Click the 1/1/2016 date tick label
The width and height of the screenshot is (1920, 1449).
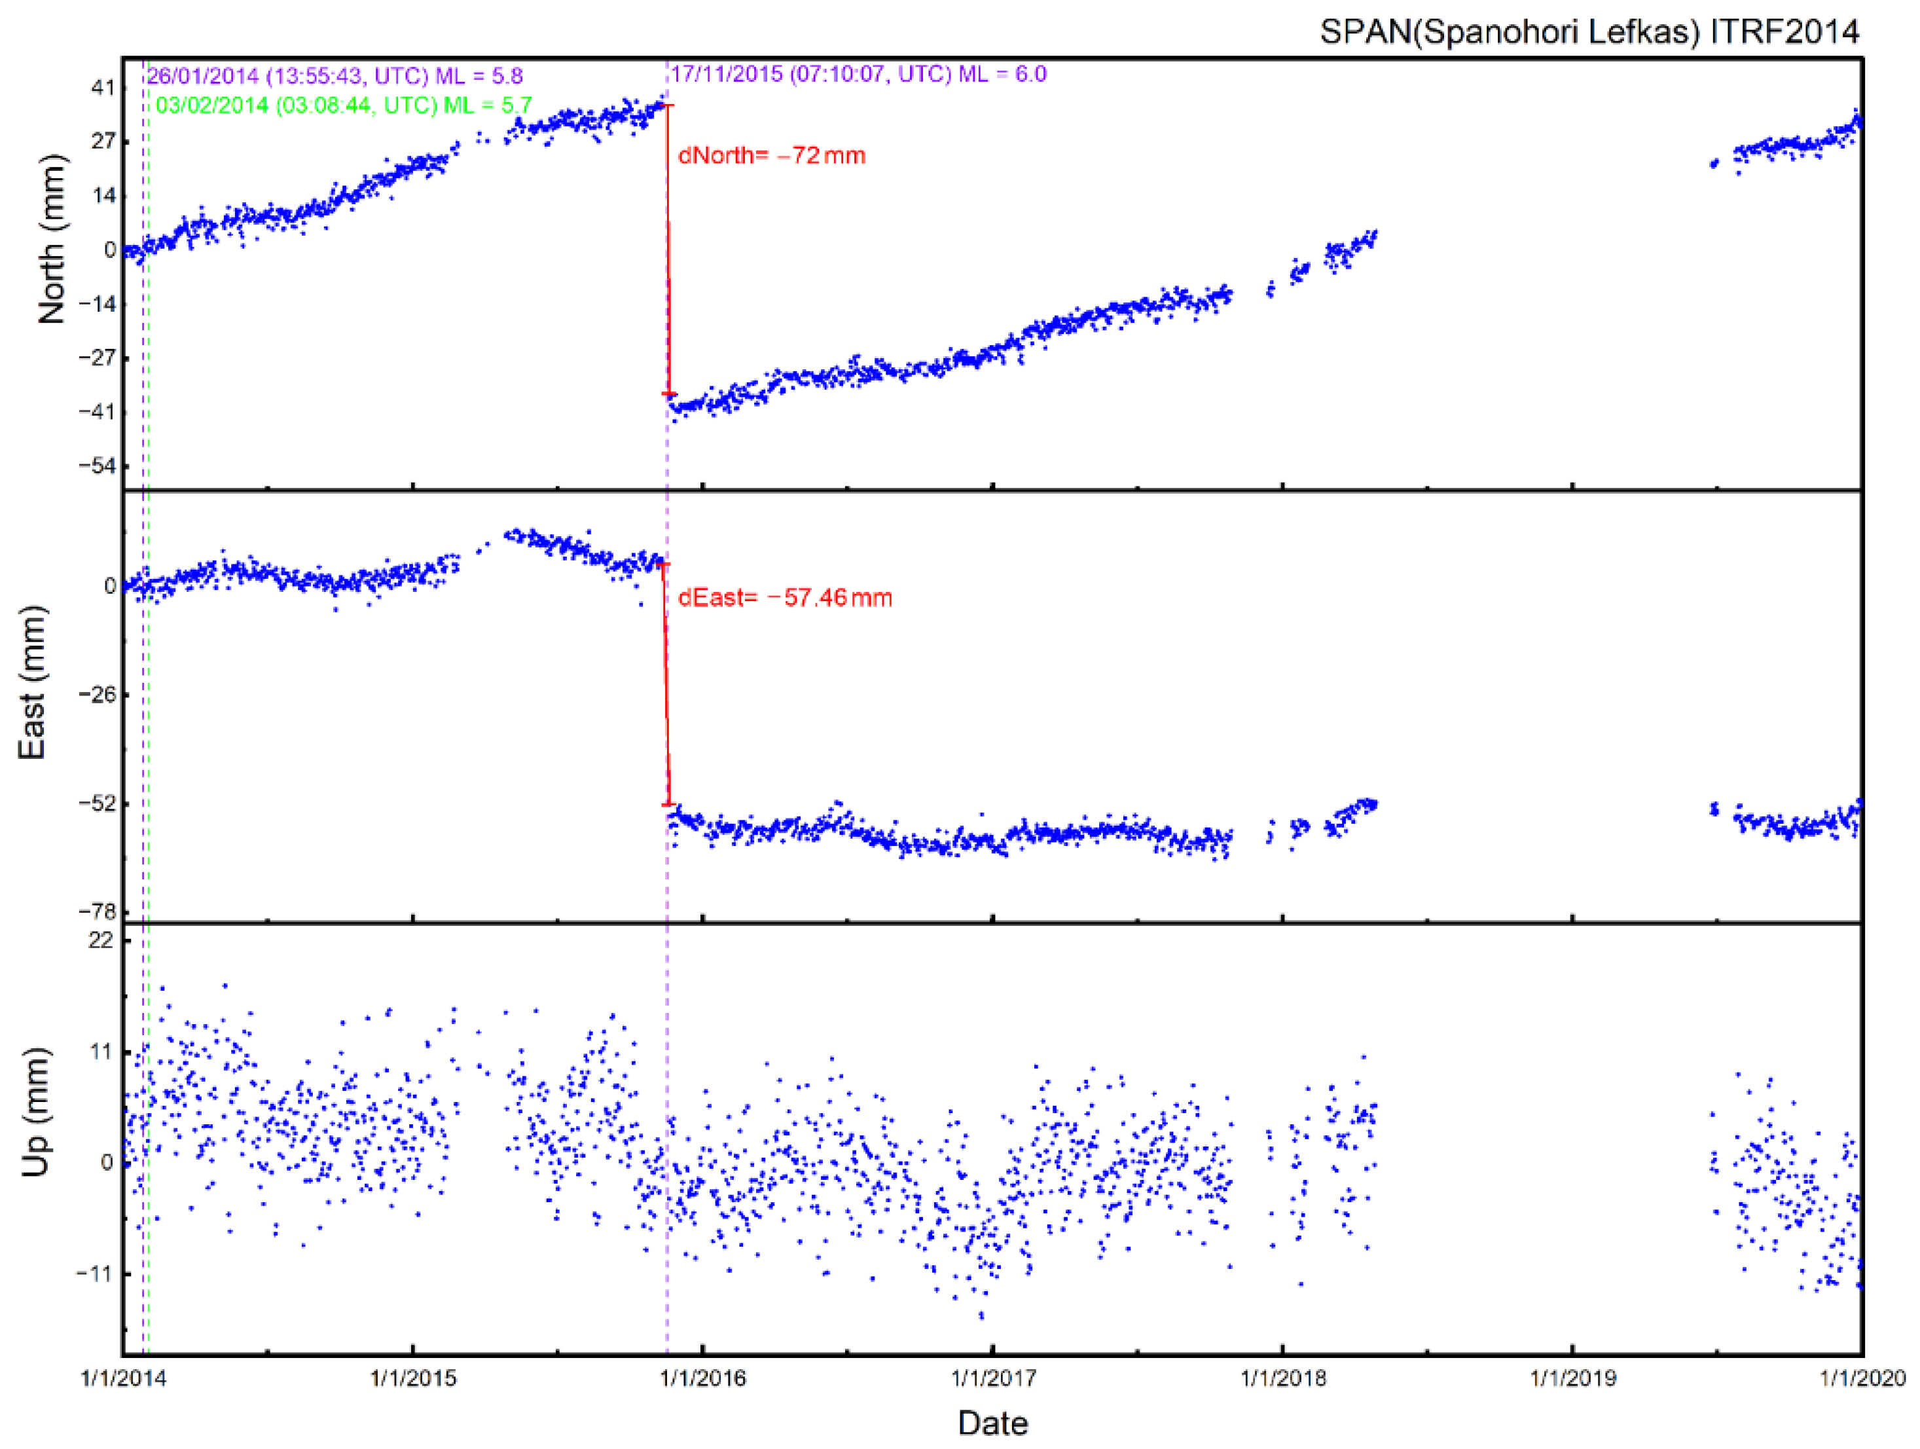pyautogui.click(x=703, y=1378)
